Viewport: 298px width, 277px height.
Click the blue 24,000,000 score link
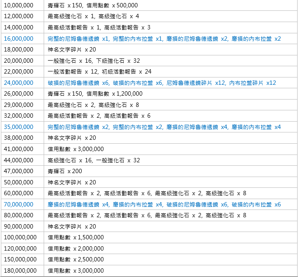point(18,83)
